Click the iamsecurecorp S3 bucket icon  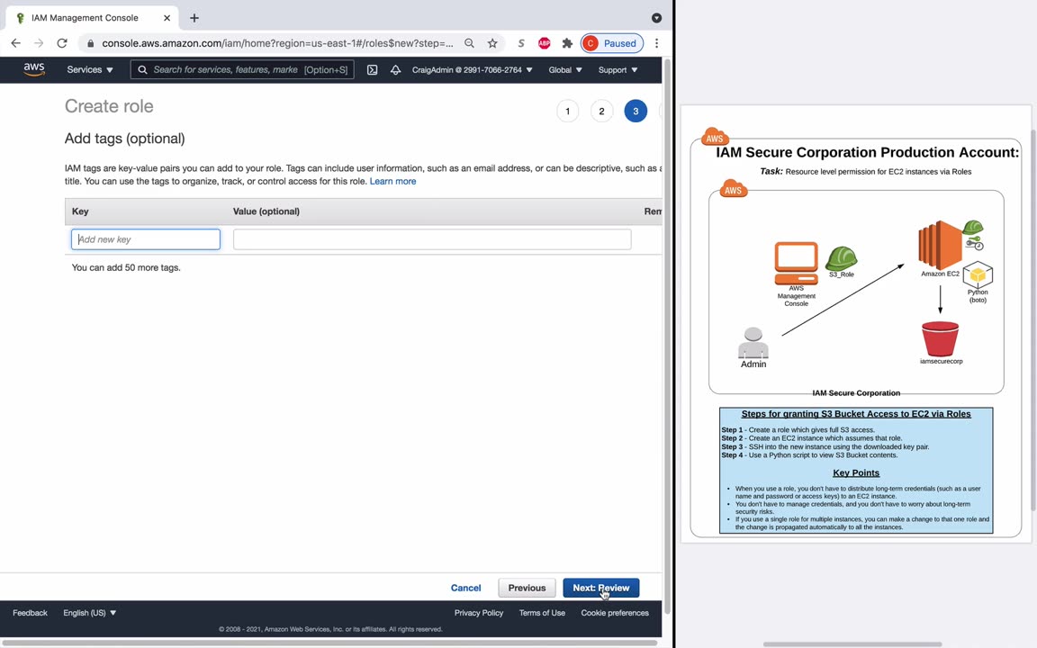click(940, 338)
